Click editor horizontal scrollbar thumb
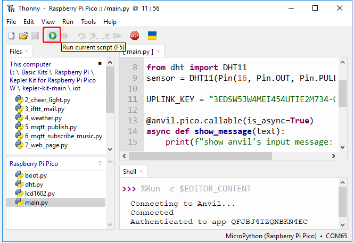Viewport: 354px width, 243px height. tap(200, 156)
